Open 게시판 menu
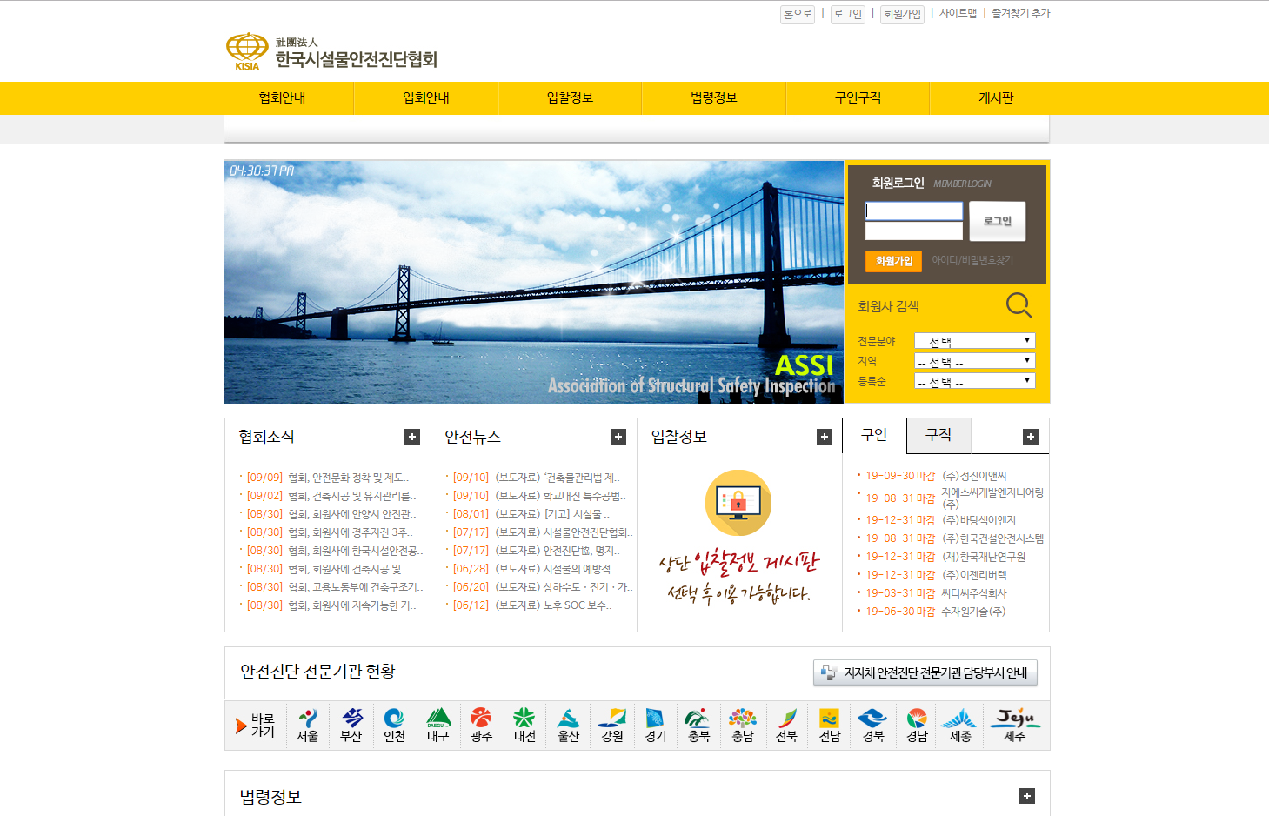Screen dimensions: 1269x816 (x=996, y=97)
